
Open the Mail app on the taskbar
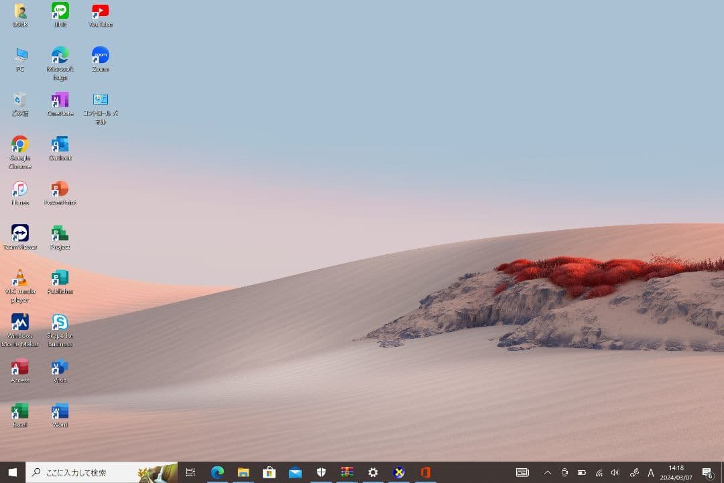coord(295,472)
